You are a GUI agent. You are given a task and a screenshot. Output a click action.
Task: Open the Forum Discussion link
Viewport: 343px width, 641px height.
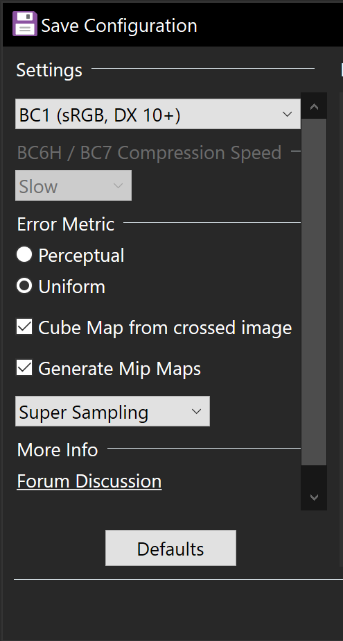89,481
